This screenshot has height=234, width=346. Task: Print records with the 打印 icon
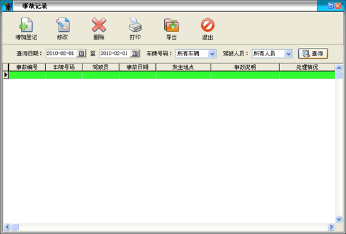135,25
